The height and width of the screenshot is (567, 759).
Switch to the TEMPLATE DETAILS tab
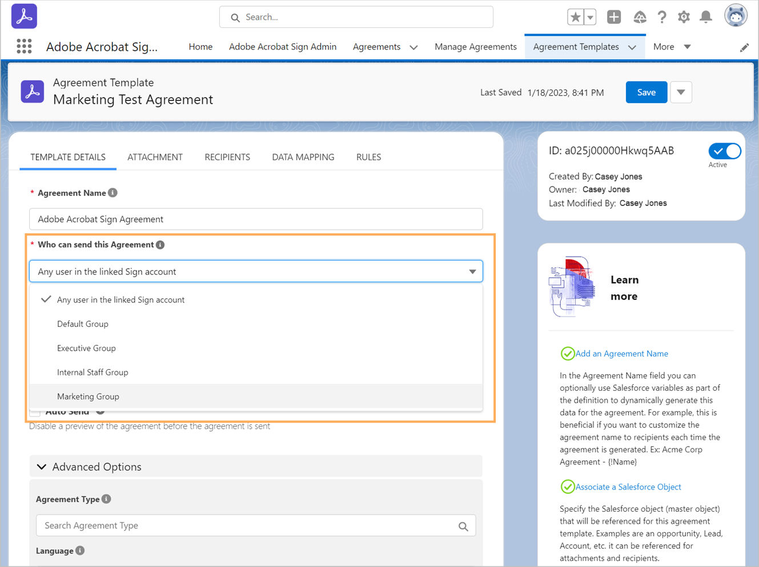coord(68,157)
